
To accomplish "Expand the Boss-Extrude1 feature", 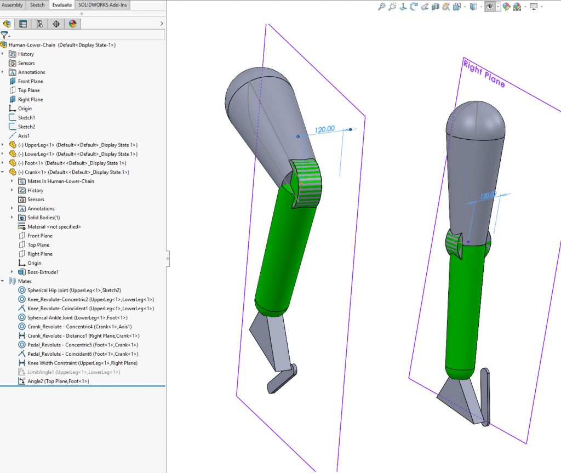I will 12,272.
